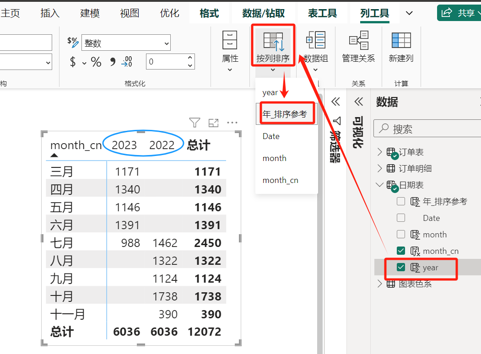Open the 属性 dropdown chevron
Screen dimensions: 481x354
230,70
